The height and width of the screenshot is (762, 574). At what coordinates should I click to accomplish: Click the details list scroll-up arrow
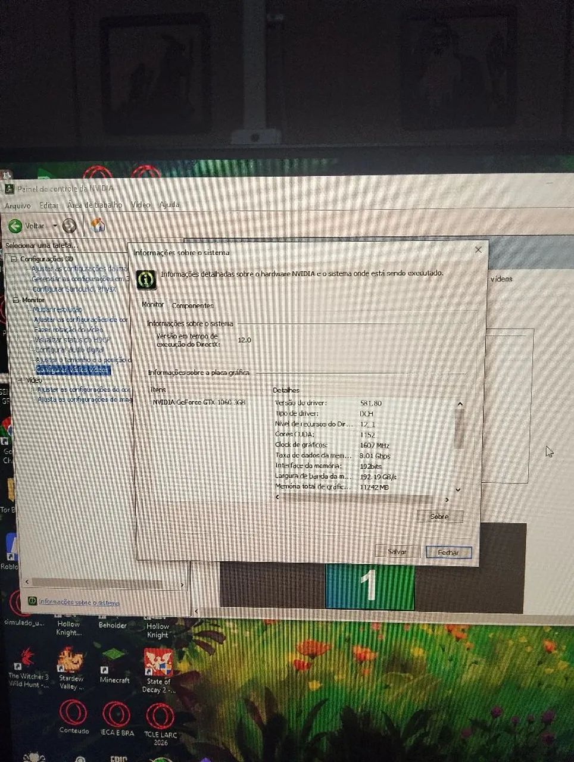click(460, 404)
